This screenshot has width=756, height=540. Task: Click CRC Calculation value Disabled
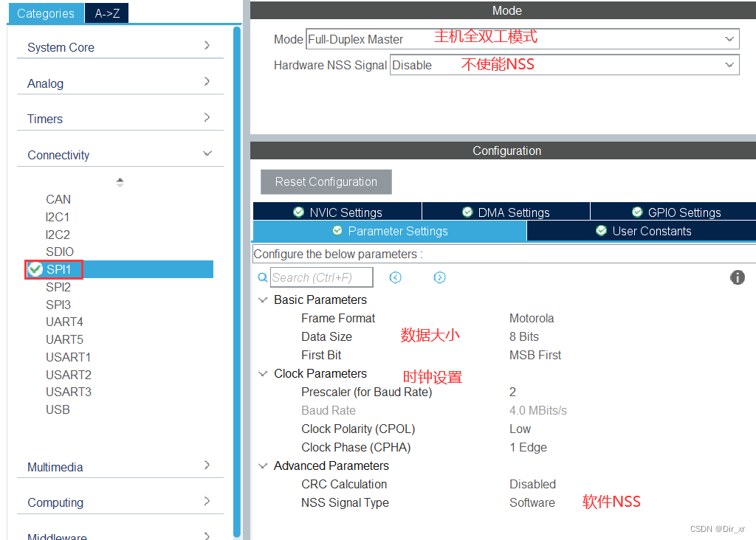533,484
